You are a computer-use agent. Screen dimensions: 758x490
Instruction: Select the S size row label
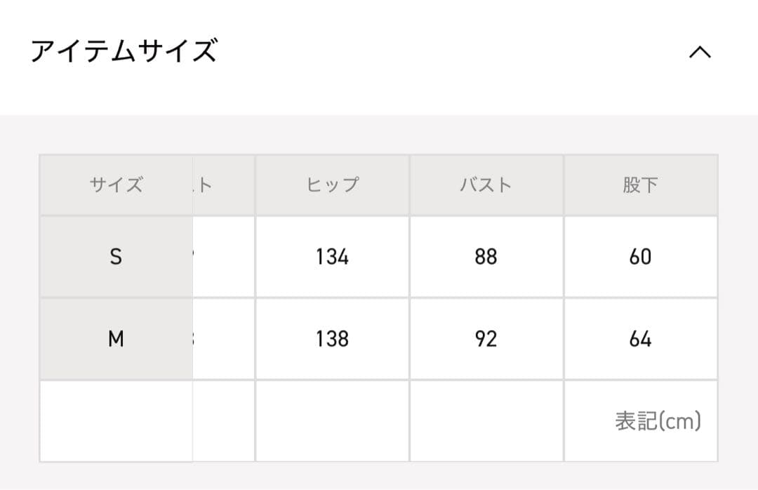[x=116, y=257]
